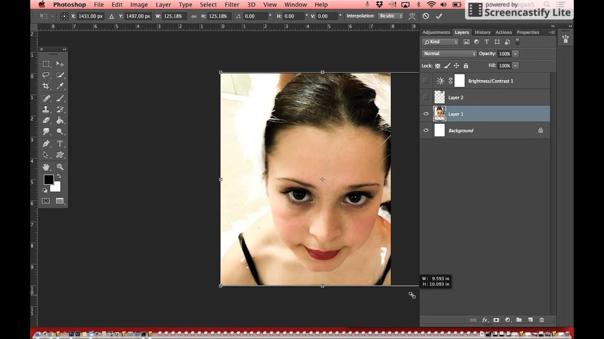
Task: Select the Spot Healing Brush tool
Action: [46, 98]
